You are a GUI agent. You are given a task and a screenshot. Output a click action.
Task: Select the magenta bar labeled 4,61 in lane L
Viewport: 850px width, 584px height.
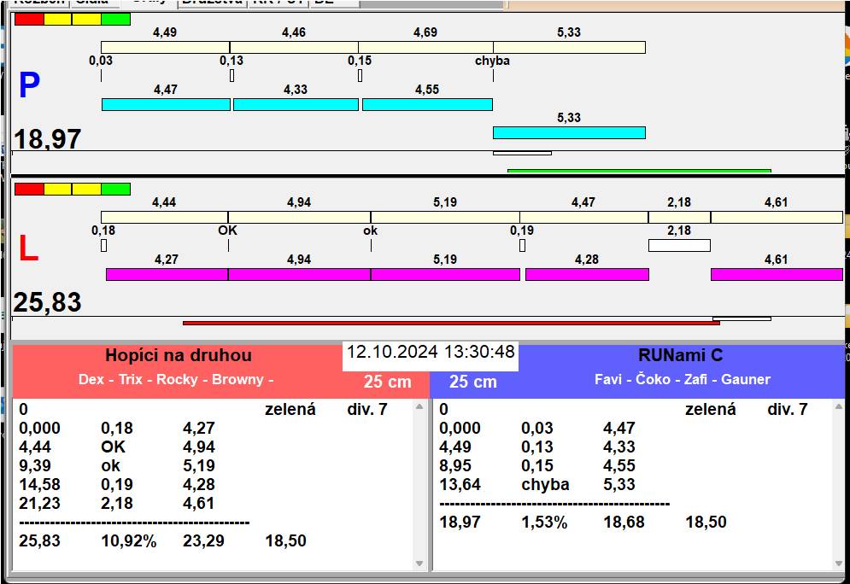coord(777,274)
